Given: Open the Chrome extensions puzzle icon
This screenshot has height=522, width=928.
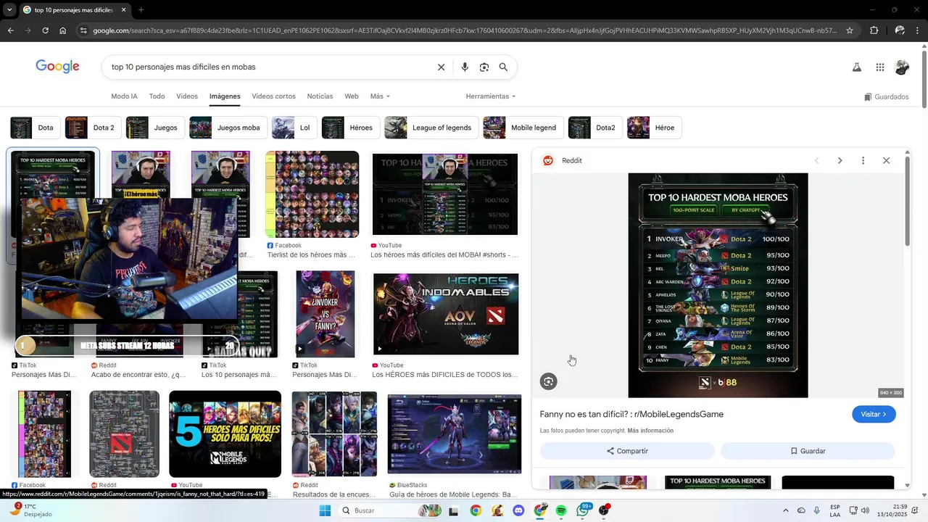Looking at the screenshot, I should tap(874, 30).
